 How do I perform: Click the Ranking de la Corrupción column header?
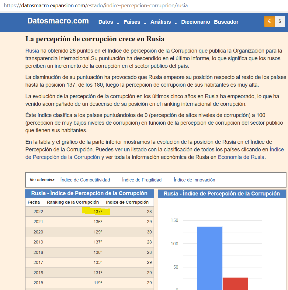pos(74,202)
